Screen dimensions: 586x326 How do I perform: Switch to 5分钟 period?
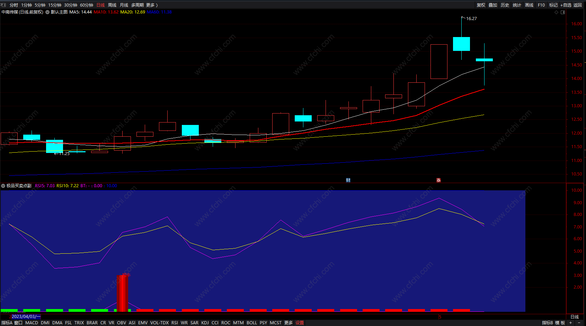tap(40, 5)
